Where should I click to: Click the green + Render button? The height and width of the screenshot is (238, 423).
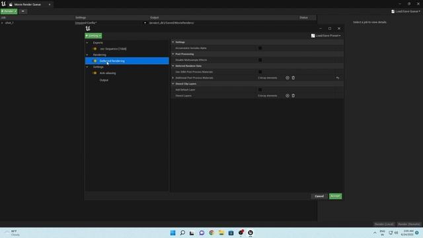pos(9,11)
